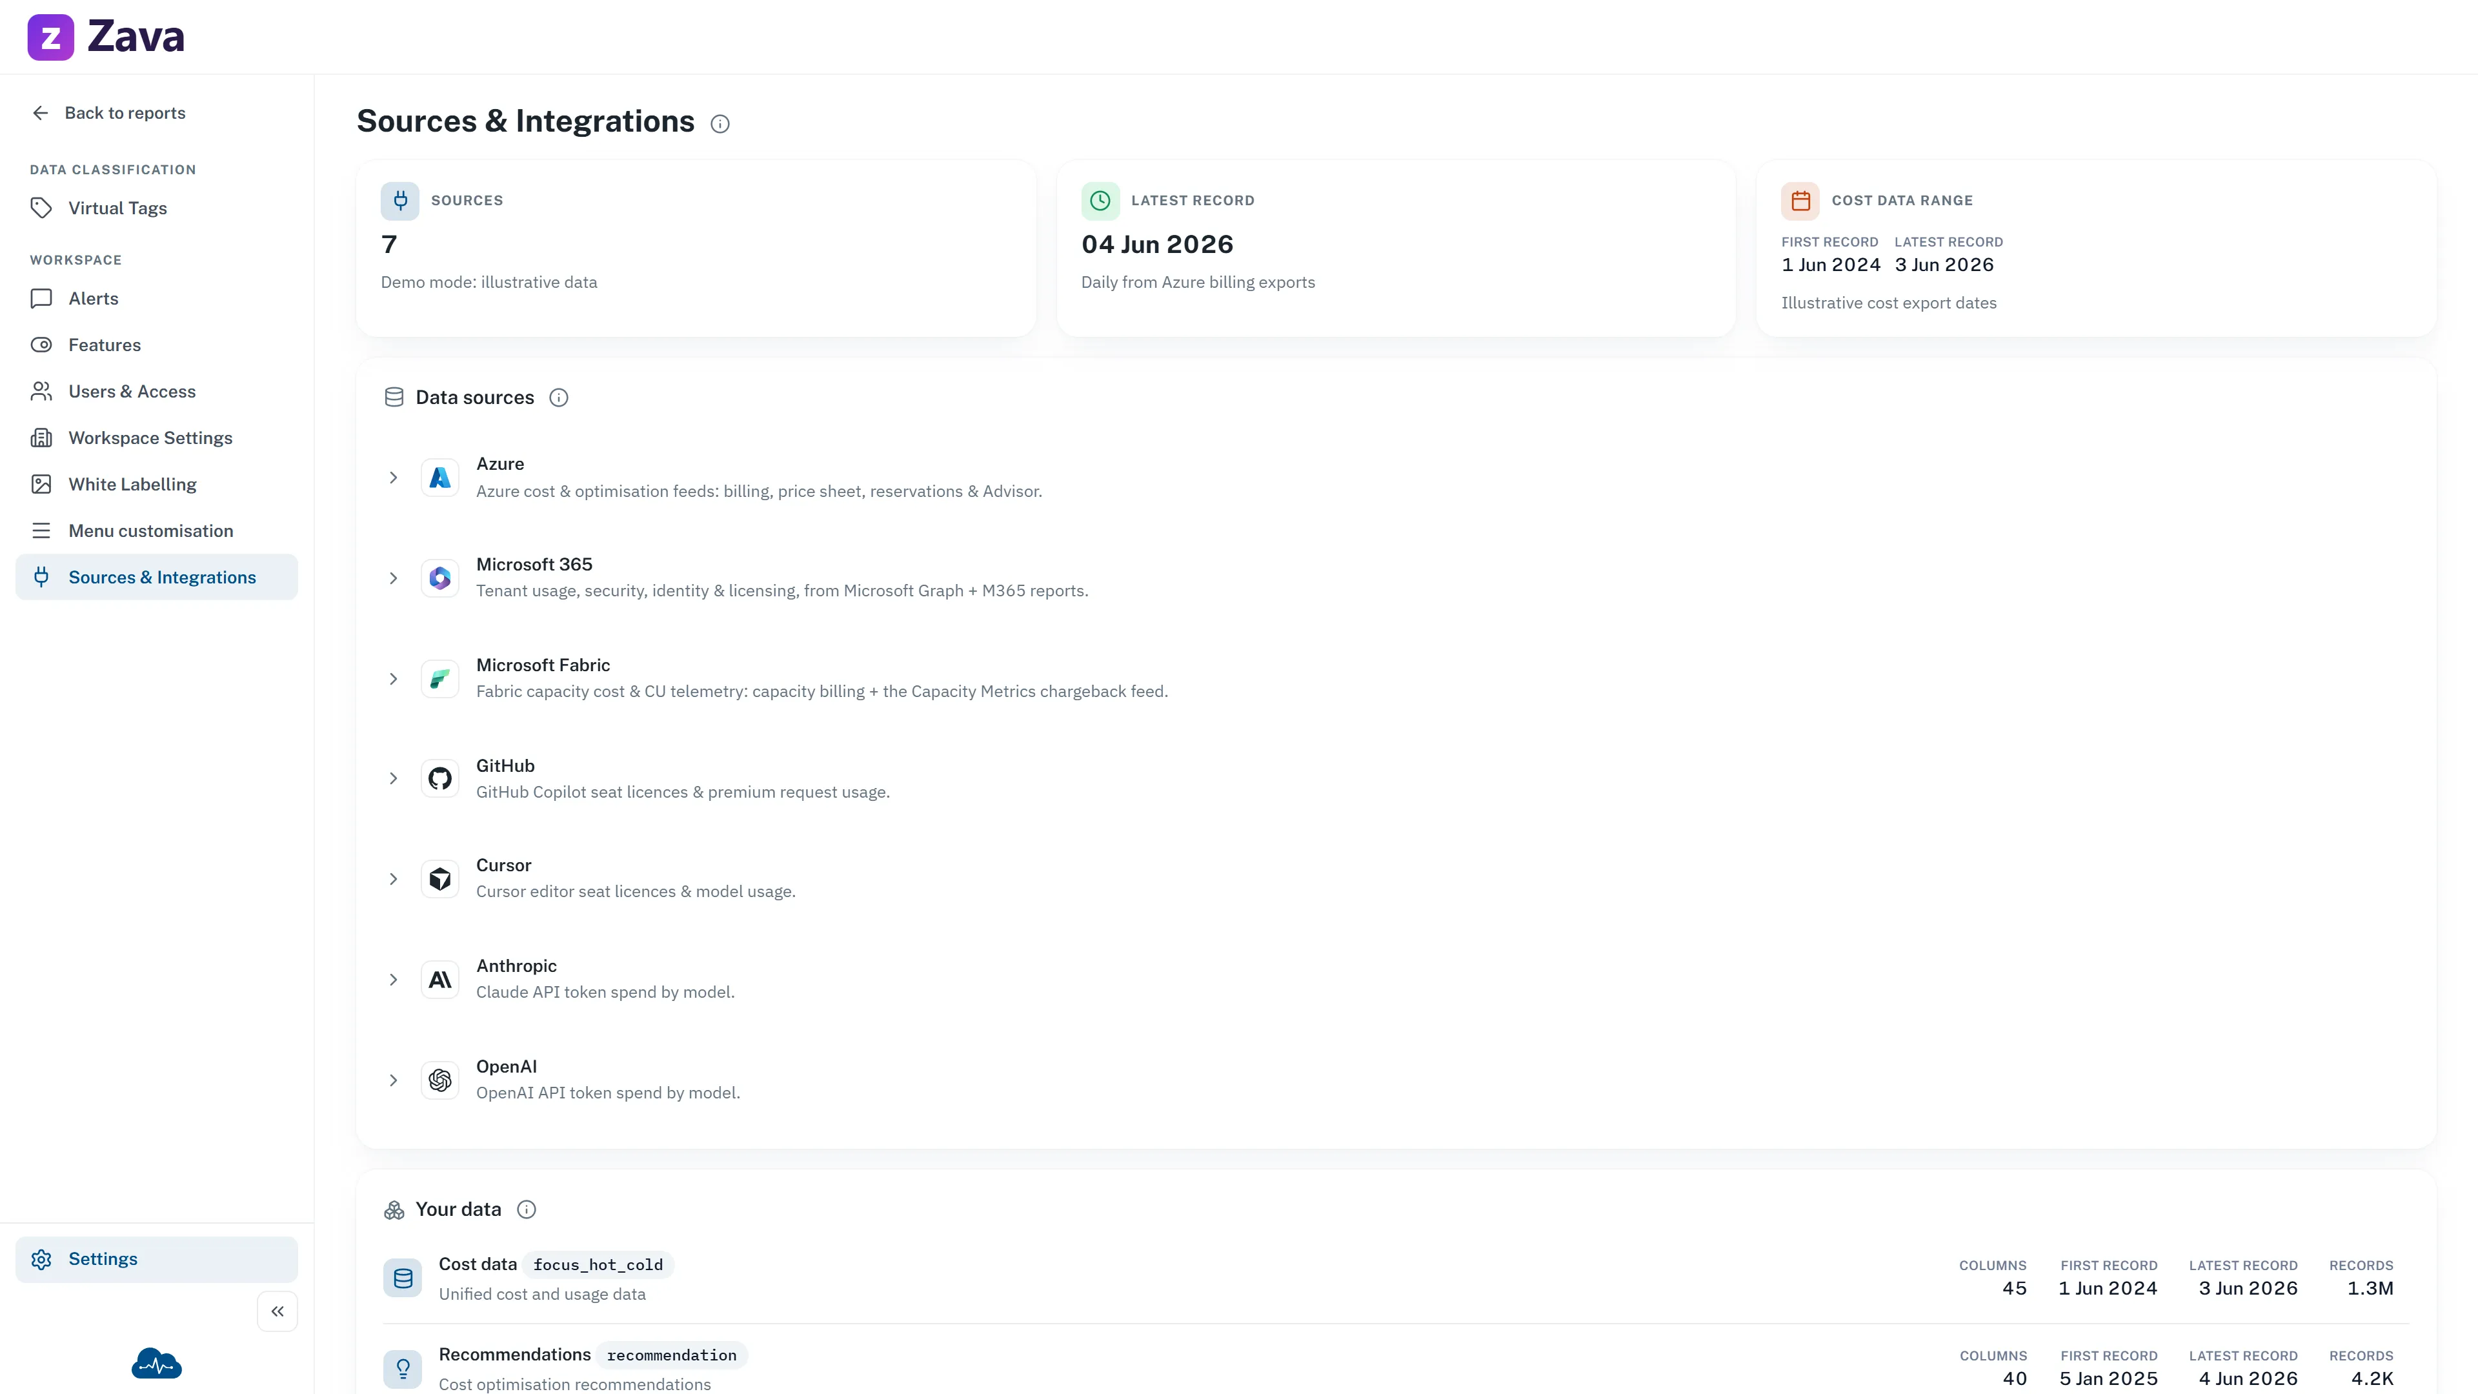The width and height of the screenshot is (2478, 1394).
Task: Expand the Microsoft 365 data source row
Action: 394,578
